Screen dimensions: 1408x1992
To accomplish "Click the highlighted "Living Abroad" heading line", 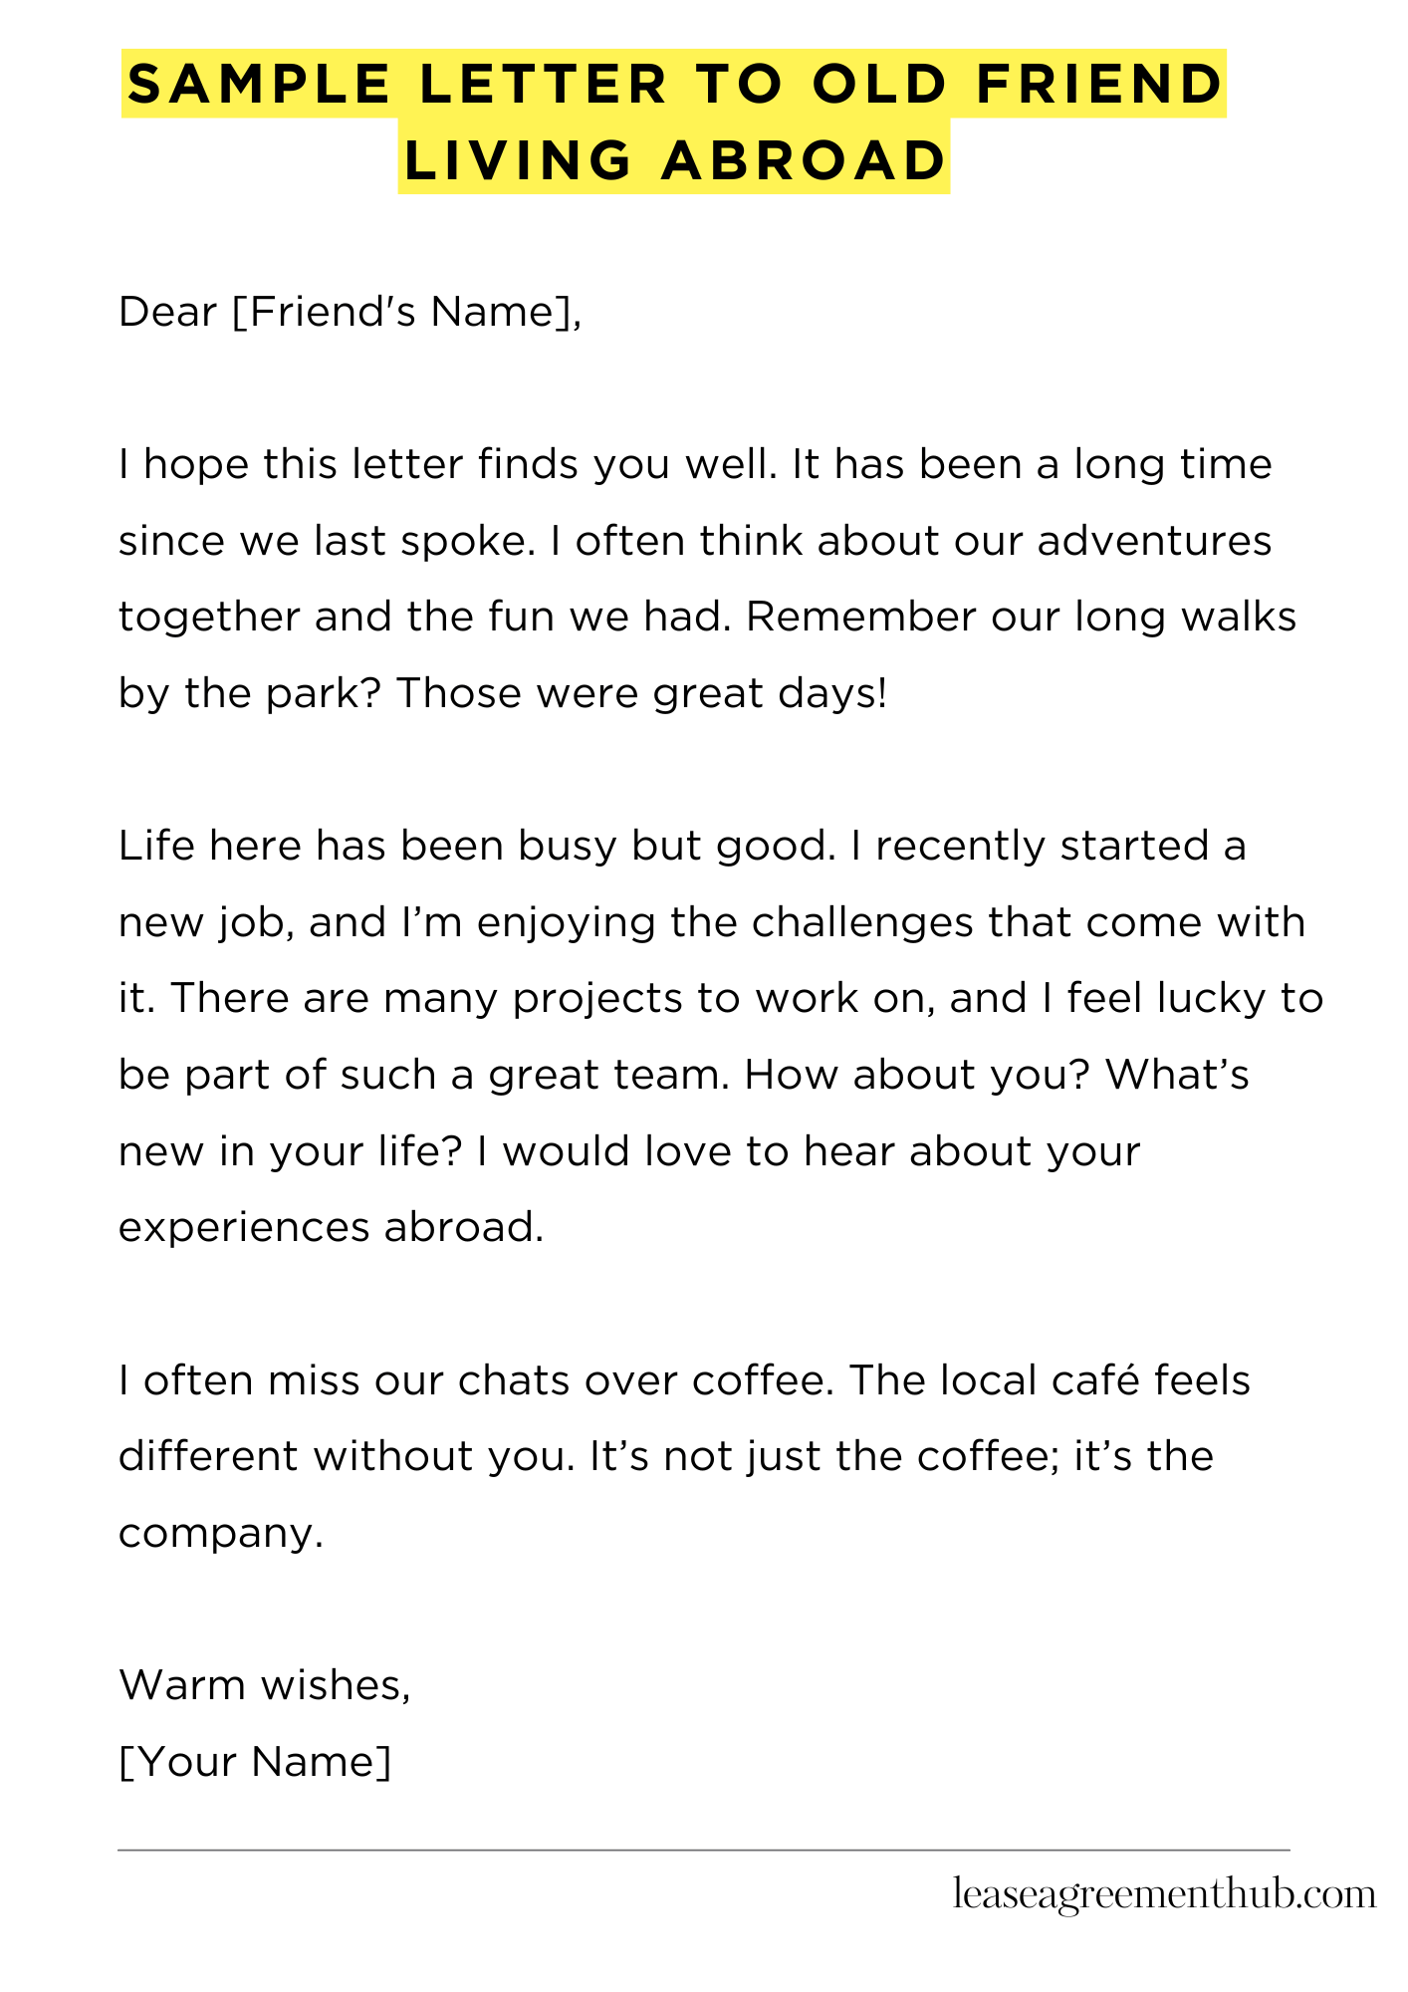I will tap(674, 159).
